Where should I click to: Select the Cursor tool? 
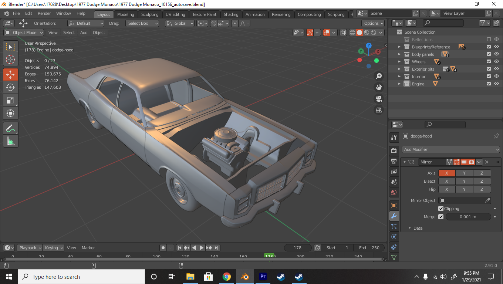pos(10,60)
